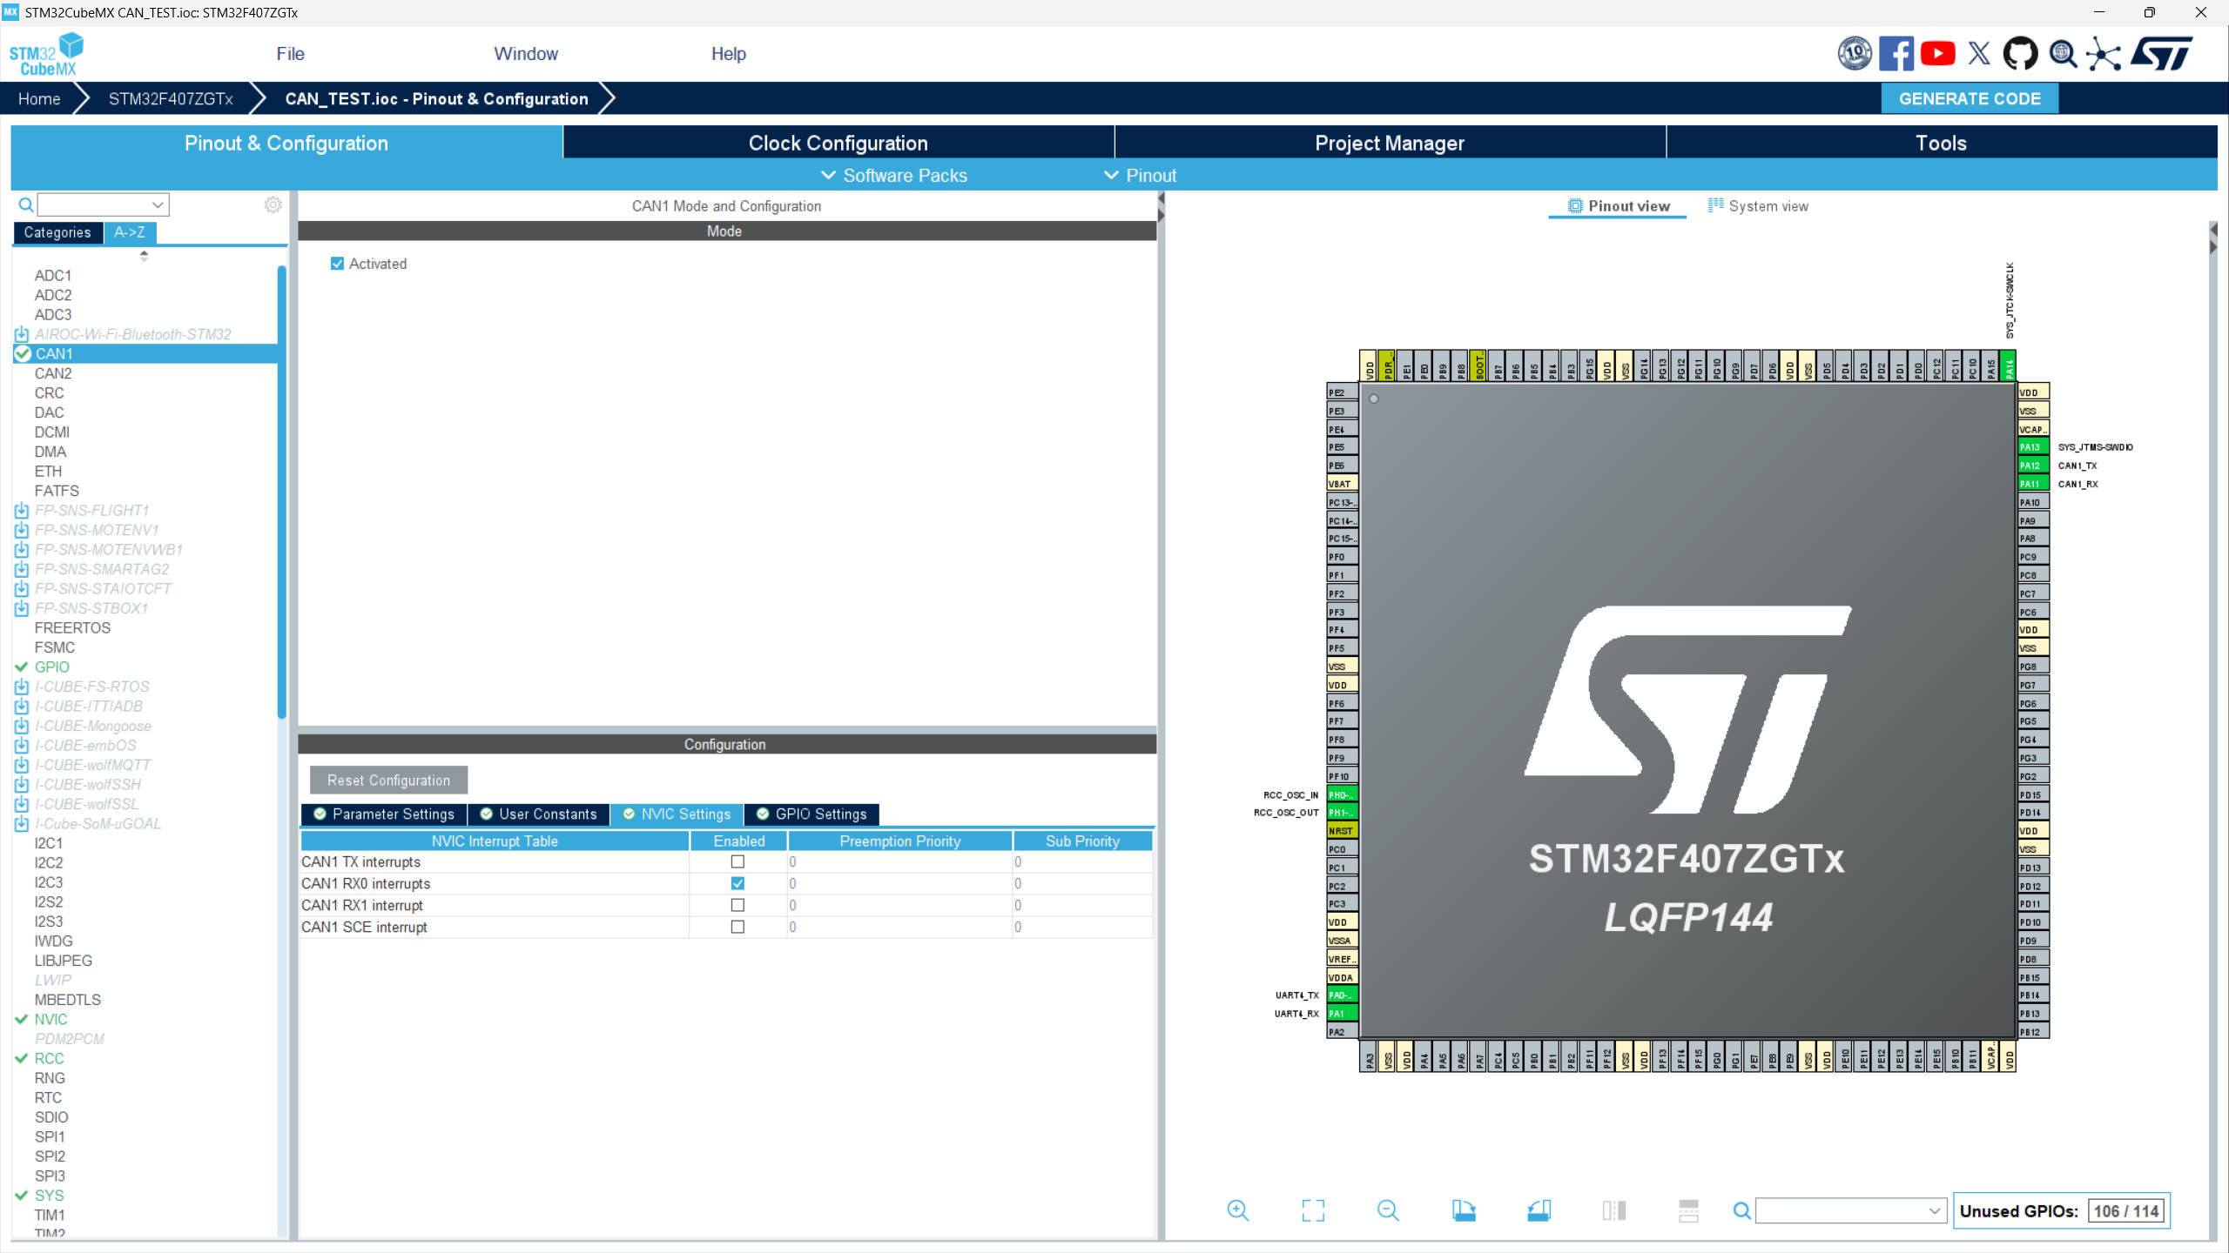Disable CAN1 RX0 interrupts checkbox
Viewport: 2229px width, 1253px height.
737,883
